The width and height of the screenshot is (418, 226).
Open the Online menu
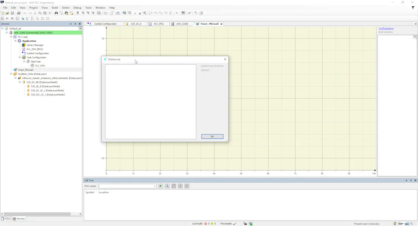tap(66, 8)
